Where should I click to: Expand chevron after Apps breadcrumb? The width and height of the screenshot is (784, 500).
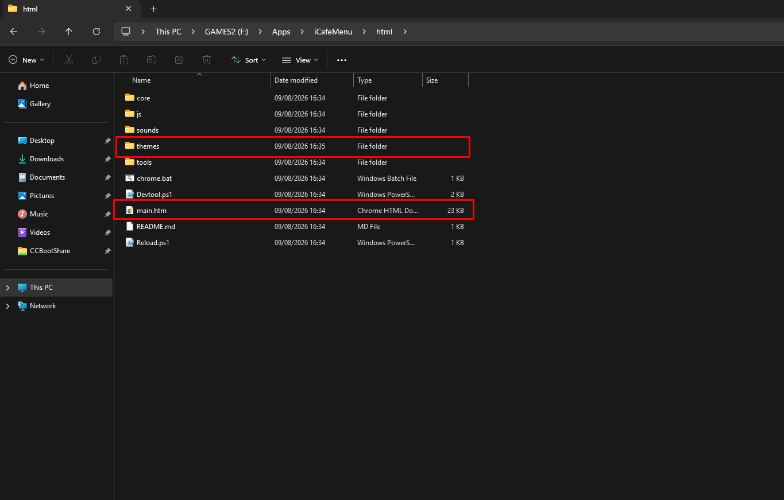coord(302,32)
